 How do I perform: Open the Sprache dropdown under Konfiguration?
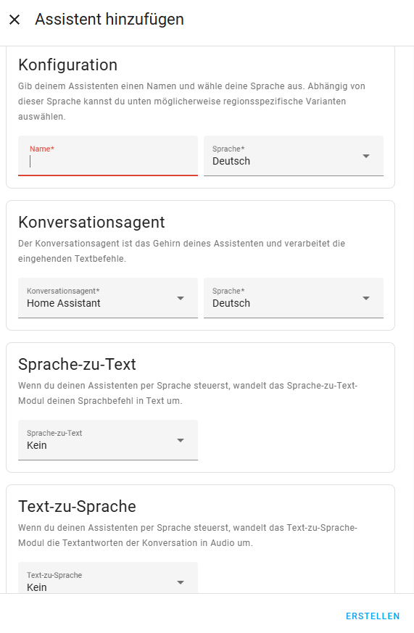294,156
